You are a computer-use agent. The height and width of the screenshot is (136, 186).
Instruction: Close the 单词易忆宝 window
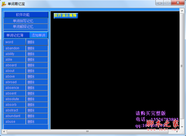click(178, 3)
